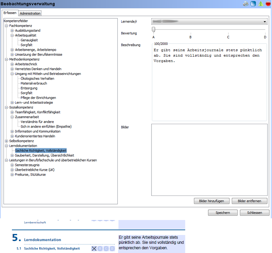Click rating box C in the form
The width and height of the screenshot is (272, 253).
(106, 249)
